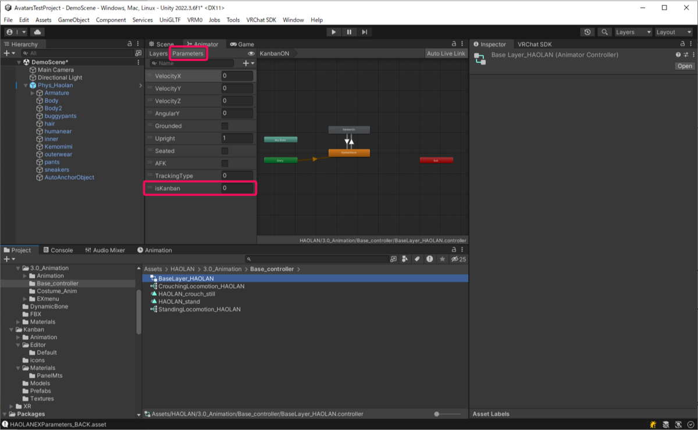Click the Pause button
The width and height of the screenshot is (698, 430).
[349, 32]
